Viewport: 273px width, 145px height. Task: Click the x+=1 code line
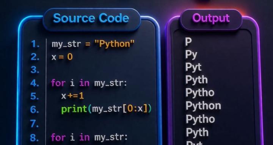point(72,96)
